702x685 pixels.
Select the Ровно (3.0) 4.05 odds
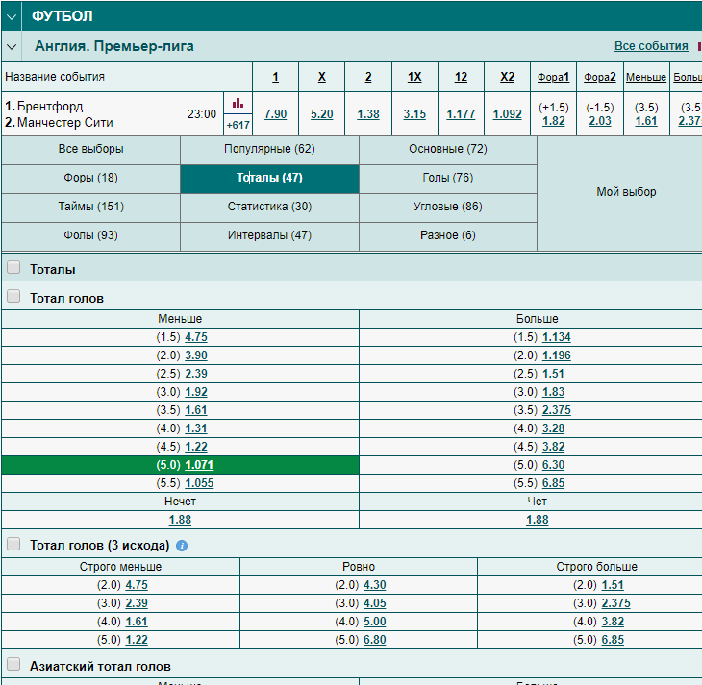[375, 603]
